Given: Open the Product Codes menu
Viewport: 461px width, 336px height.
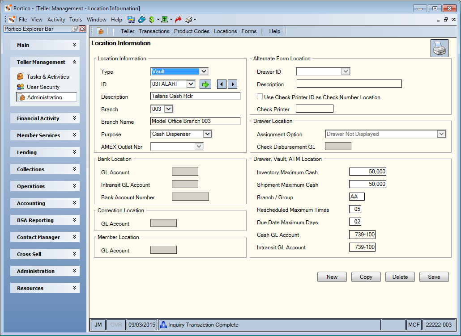Looking at the screenshot, I should 192,31.
